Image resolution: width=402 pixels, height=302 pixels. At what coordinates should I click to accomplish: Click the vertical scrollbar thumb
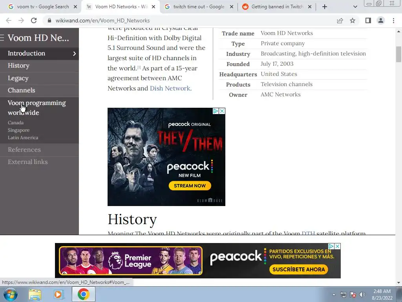point(399,54)
